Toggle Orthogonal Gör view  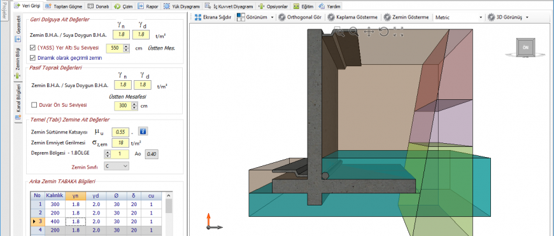300,17
